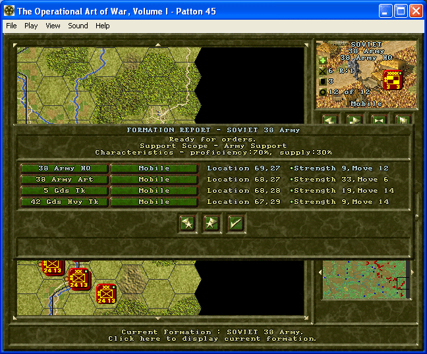Image resolution: width=427 pixels, height=354 pixels.
Task: Click the shield defense strength icon
Action: [323, 82]
